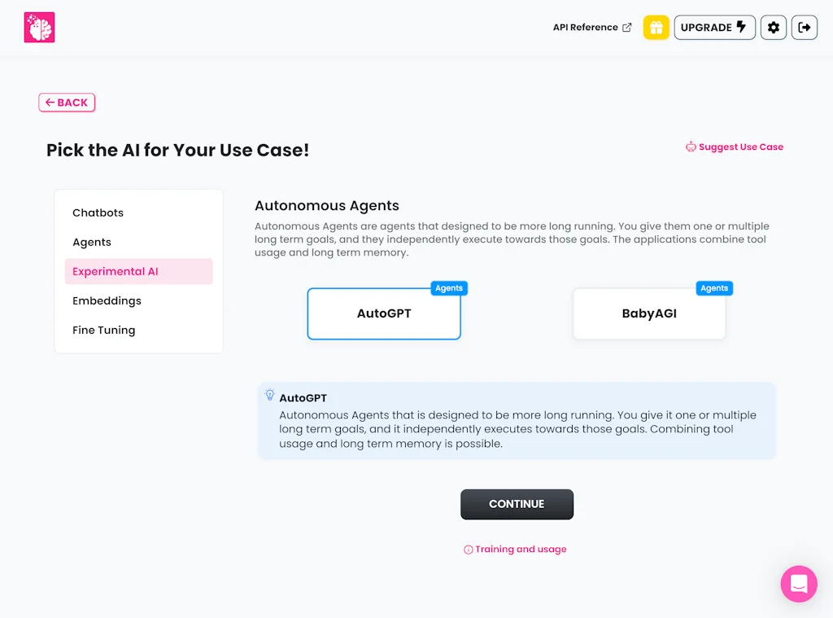The image size is (833, 618).
Task: Open the Fine Tuning section
Action: [102, 330]
